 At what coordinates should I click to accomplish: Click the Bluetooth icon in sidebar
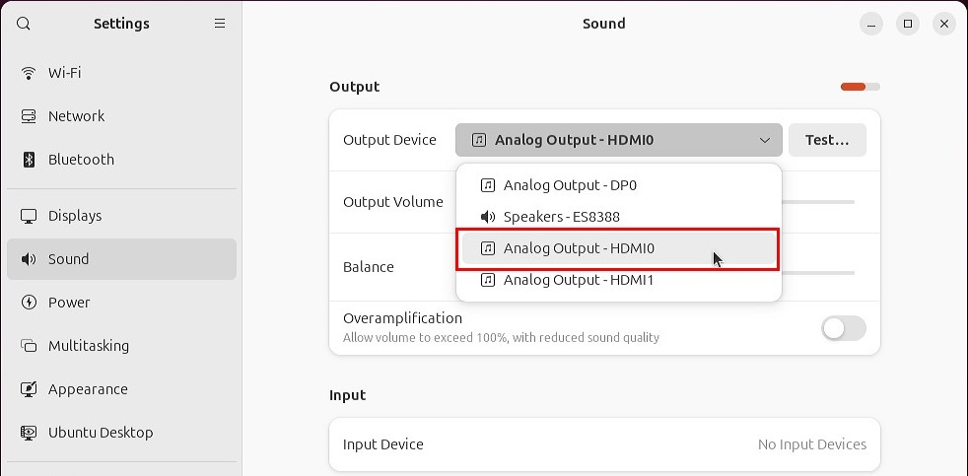click(x=29, y=160)
